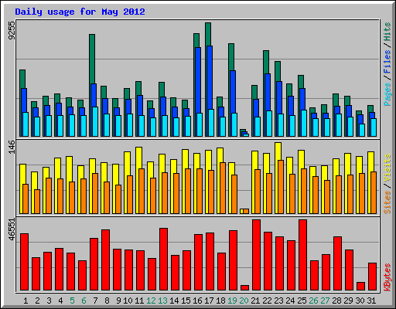Click day 25 on the x-axis
396x309 pixels.
tap(302, 301)
